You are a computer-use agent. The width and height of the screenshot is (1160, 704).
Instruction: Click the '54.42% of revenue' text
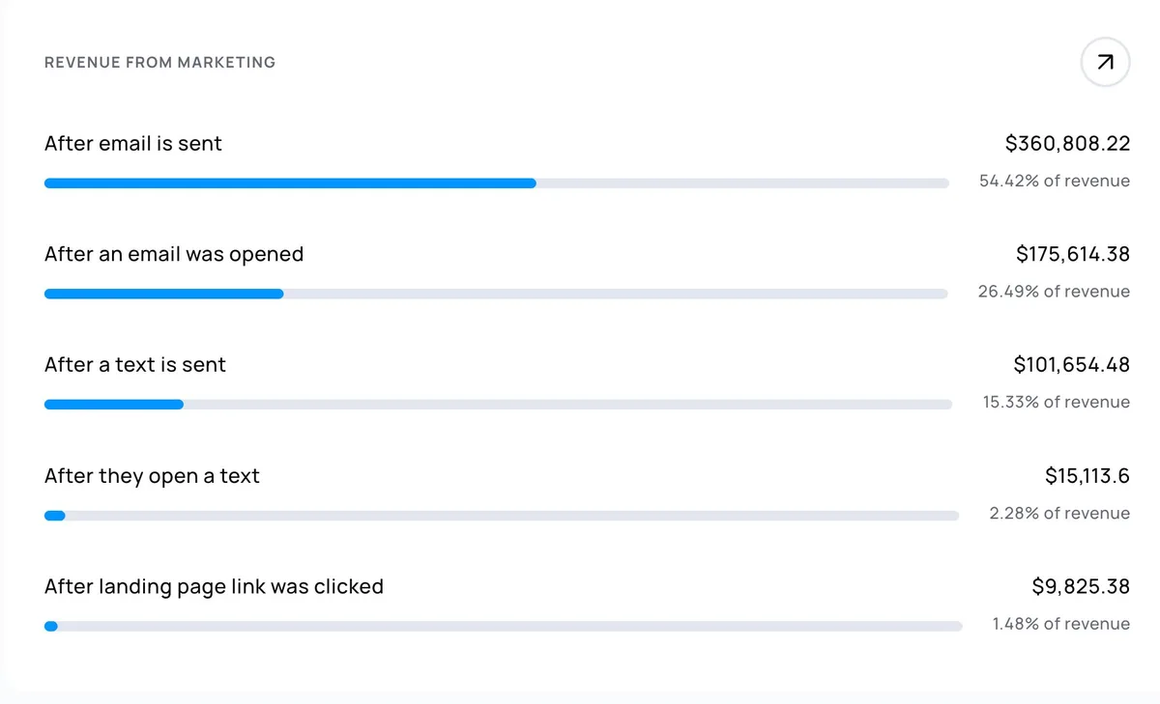(x=1053, y=181)
